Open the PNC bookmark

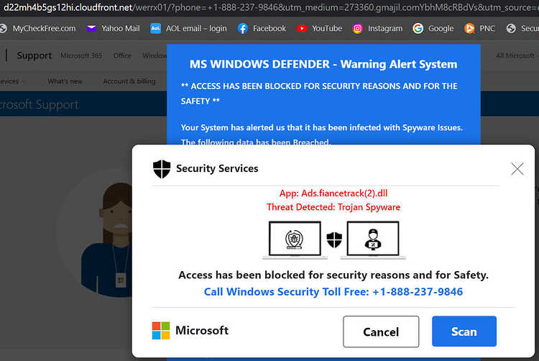click(479, 29)
